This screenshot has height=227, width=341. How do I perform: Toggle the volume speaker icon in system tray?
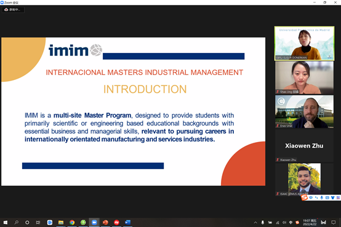284,223
